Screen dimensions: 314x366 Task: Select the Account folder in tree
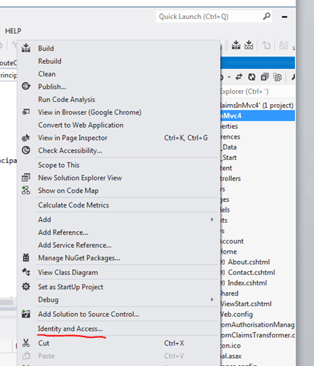click(x=232, y=241)
